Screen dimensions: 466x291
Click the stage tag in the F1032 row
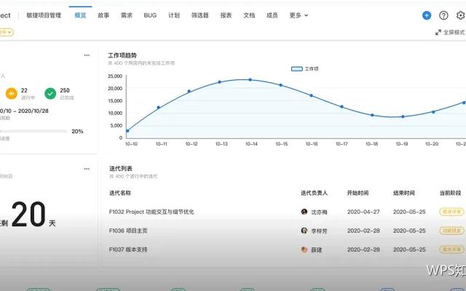click(451, 212)
